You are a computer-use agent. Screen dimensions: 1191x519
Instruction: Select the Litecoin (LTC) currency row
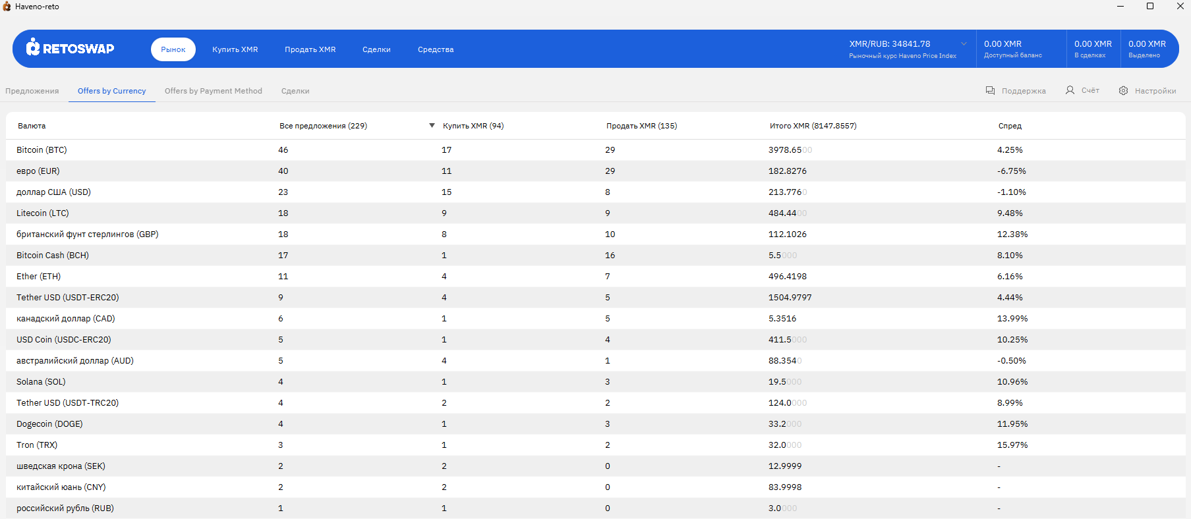(42, 213)
